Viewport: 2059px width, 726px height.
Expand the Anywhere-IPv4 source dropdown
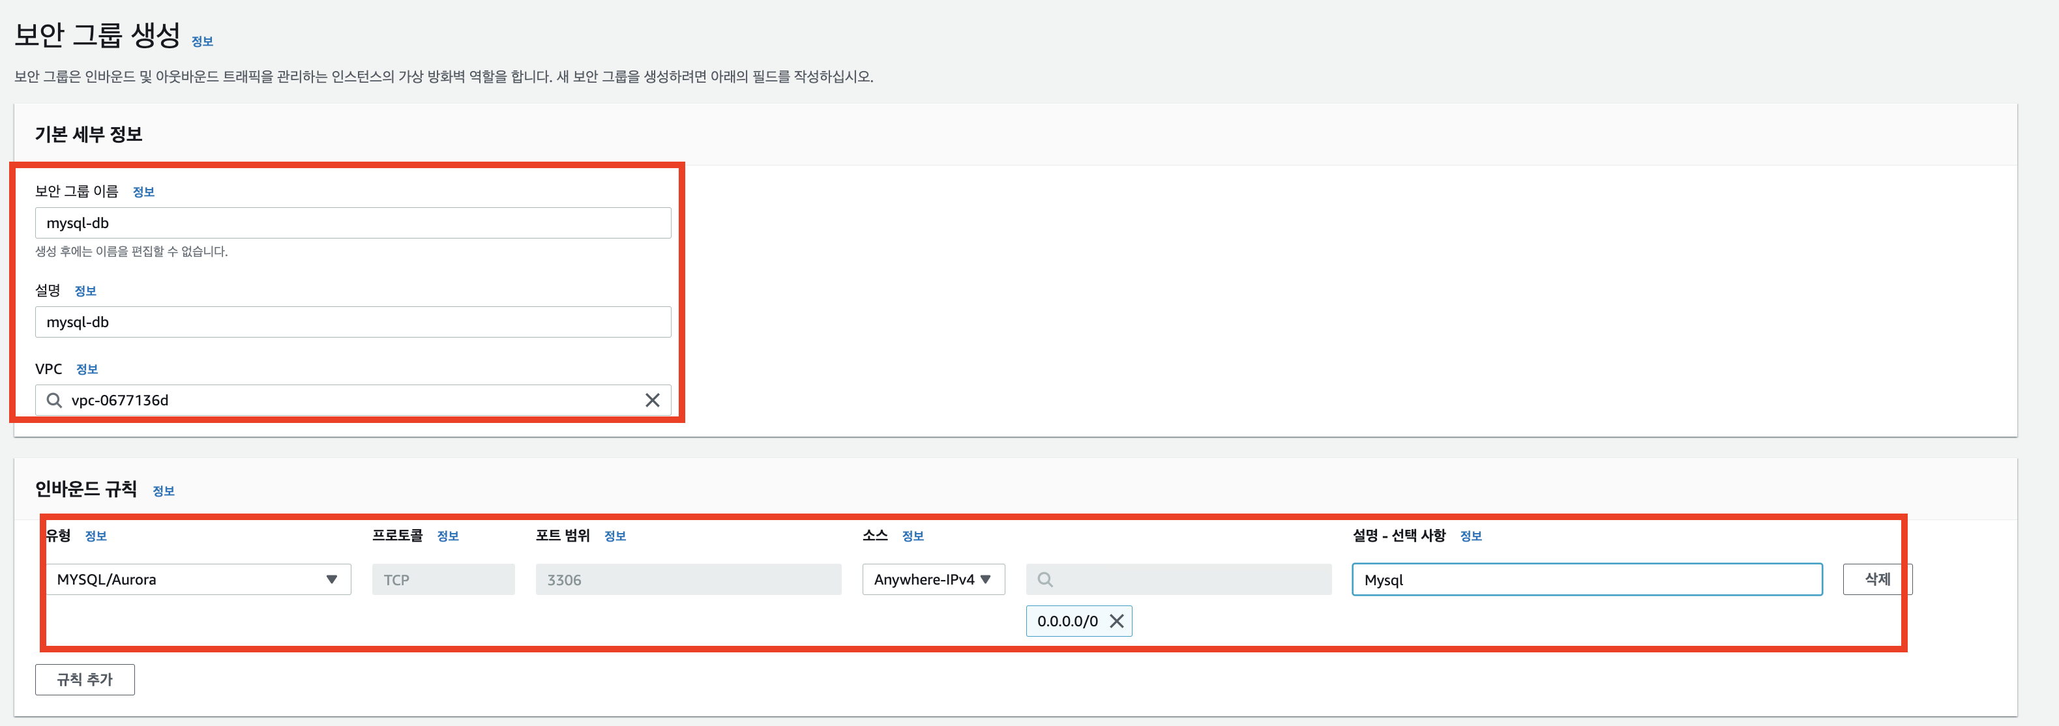(x=933, y=580)
